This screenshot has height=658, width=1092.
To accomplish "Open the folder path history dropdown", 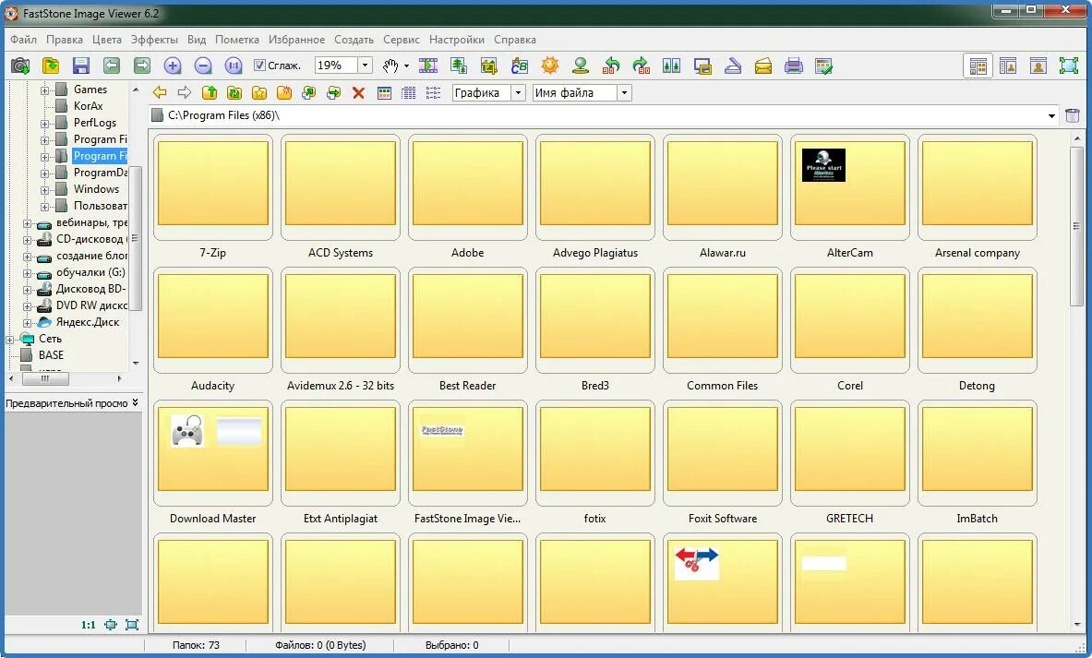I will (1051, 115).
